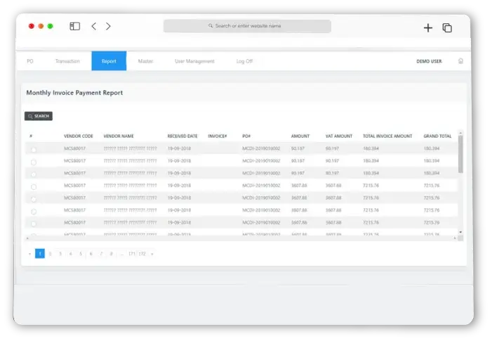Click the table's vertical scrollbar

coord(460,154)
